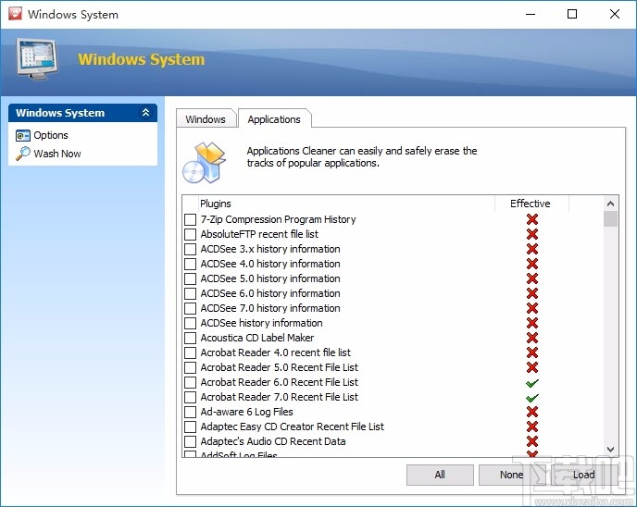Select 'Adaptec's Audio CD Recent Data' text

pyautogui.click(x=273, y=441)
